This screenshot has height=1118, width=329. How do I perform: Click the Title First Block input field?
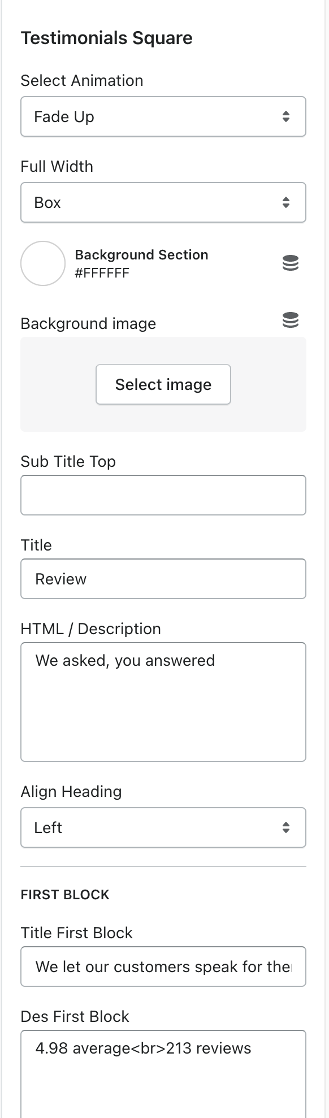click(x=163, y=967)
